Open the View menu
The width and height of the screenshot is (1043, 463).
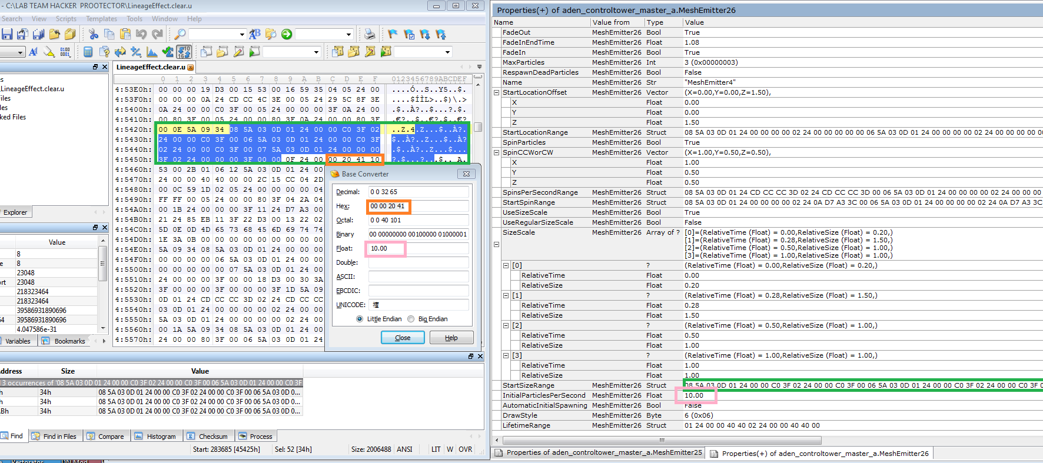pos(39,19)
